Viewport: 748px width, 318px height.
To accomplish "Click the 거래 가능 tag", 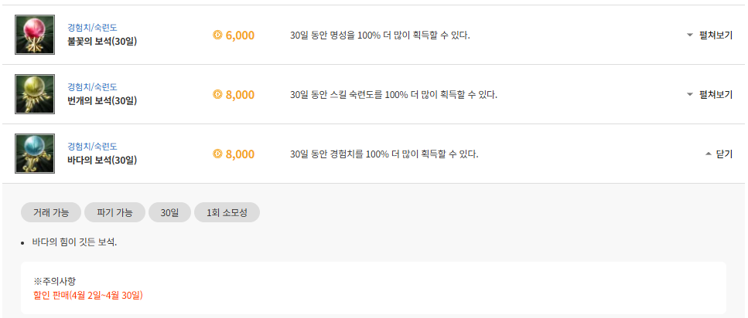I will click(x=51, y=212).
